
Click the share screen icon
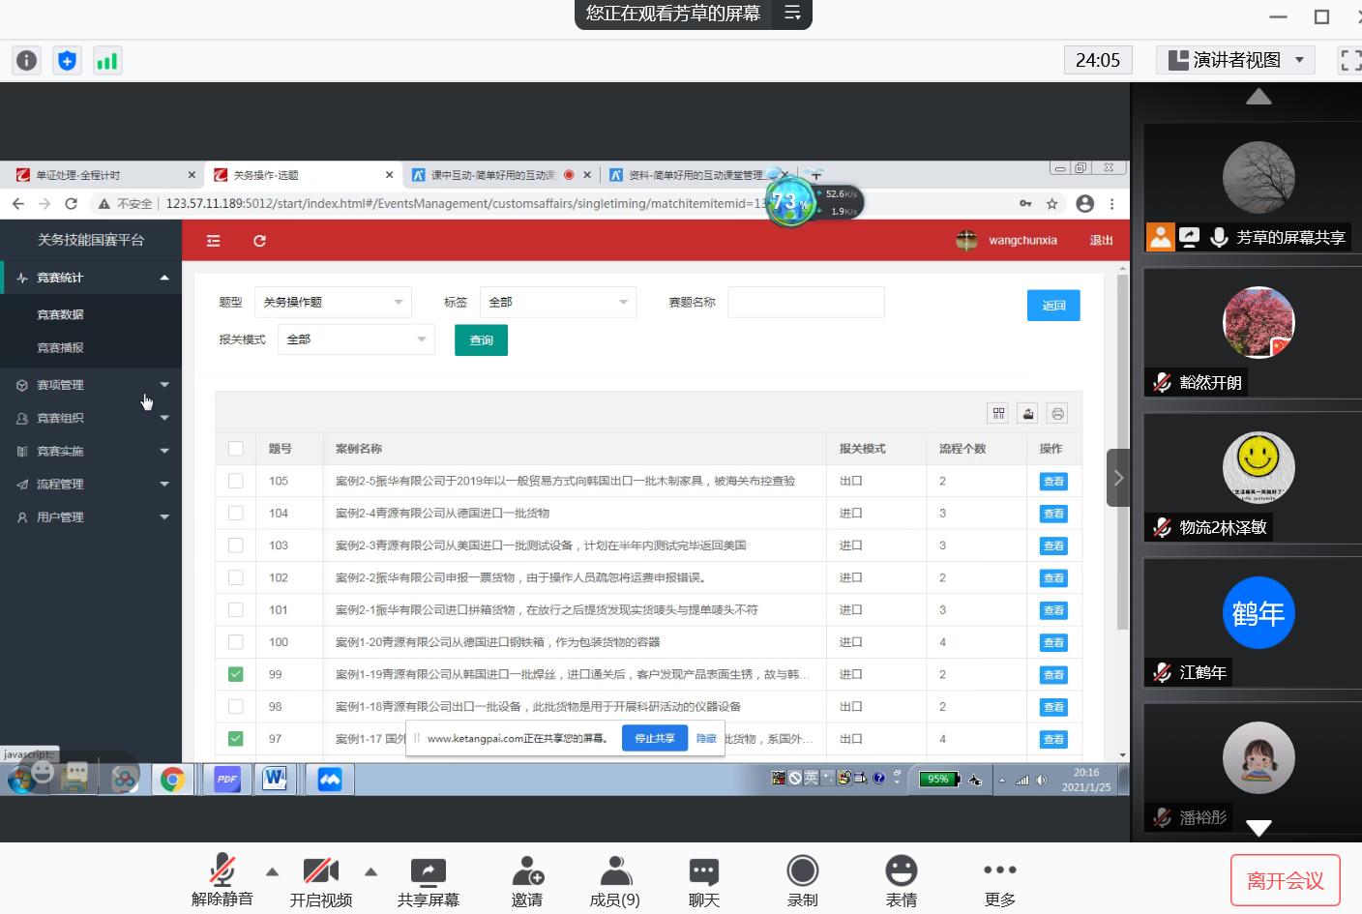pos(428,871)
